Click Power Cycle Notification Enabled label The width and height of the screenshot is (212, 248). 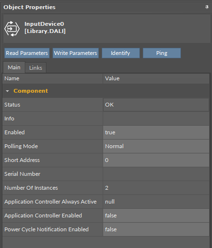click(x=46, y=229)
